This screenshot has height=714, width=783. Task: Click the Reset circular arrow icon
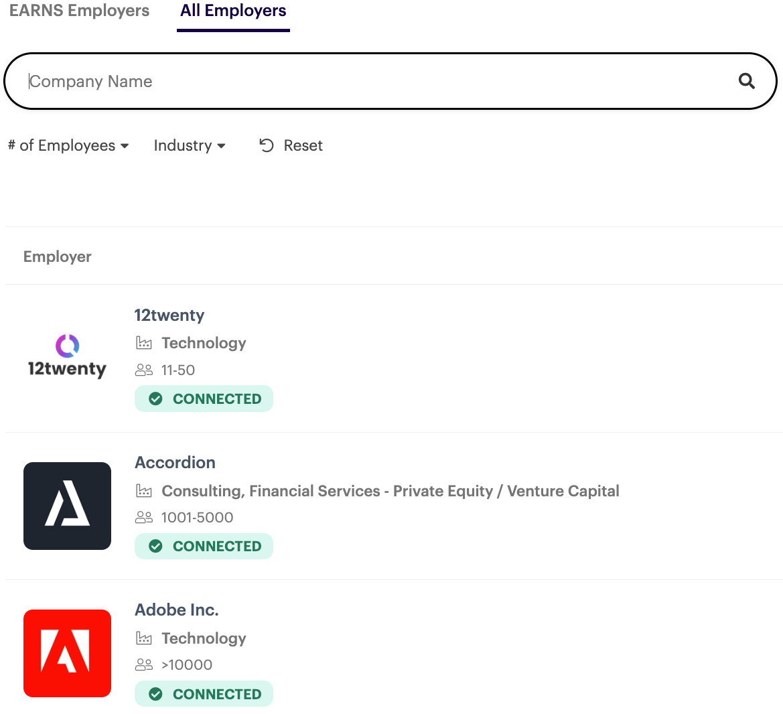(267, 145)
